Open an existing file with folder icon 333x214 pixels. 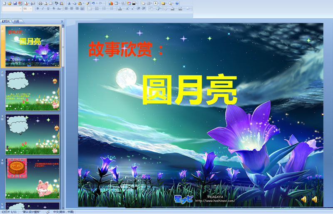click(10, 3)
